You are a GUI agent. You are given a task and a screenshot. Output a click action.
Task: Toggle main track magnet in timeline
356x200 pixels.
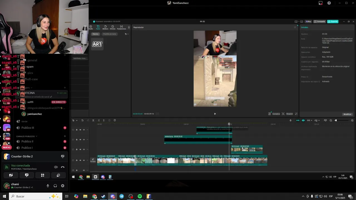[298, 120]
